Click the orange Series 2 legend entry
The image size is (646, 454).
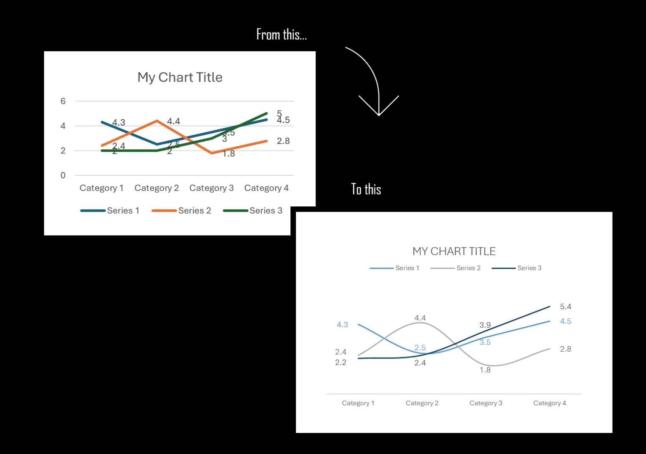click(x=181, y=211)
